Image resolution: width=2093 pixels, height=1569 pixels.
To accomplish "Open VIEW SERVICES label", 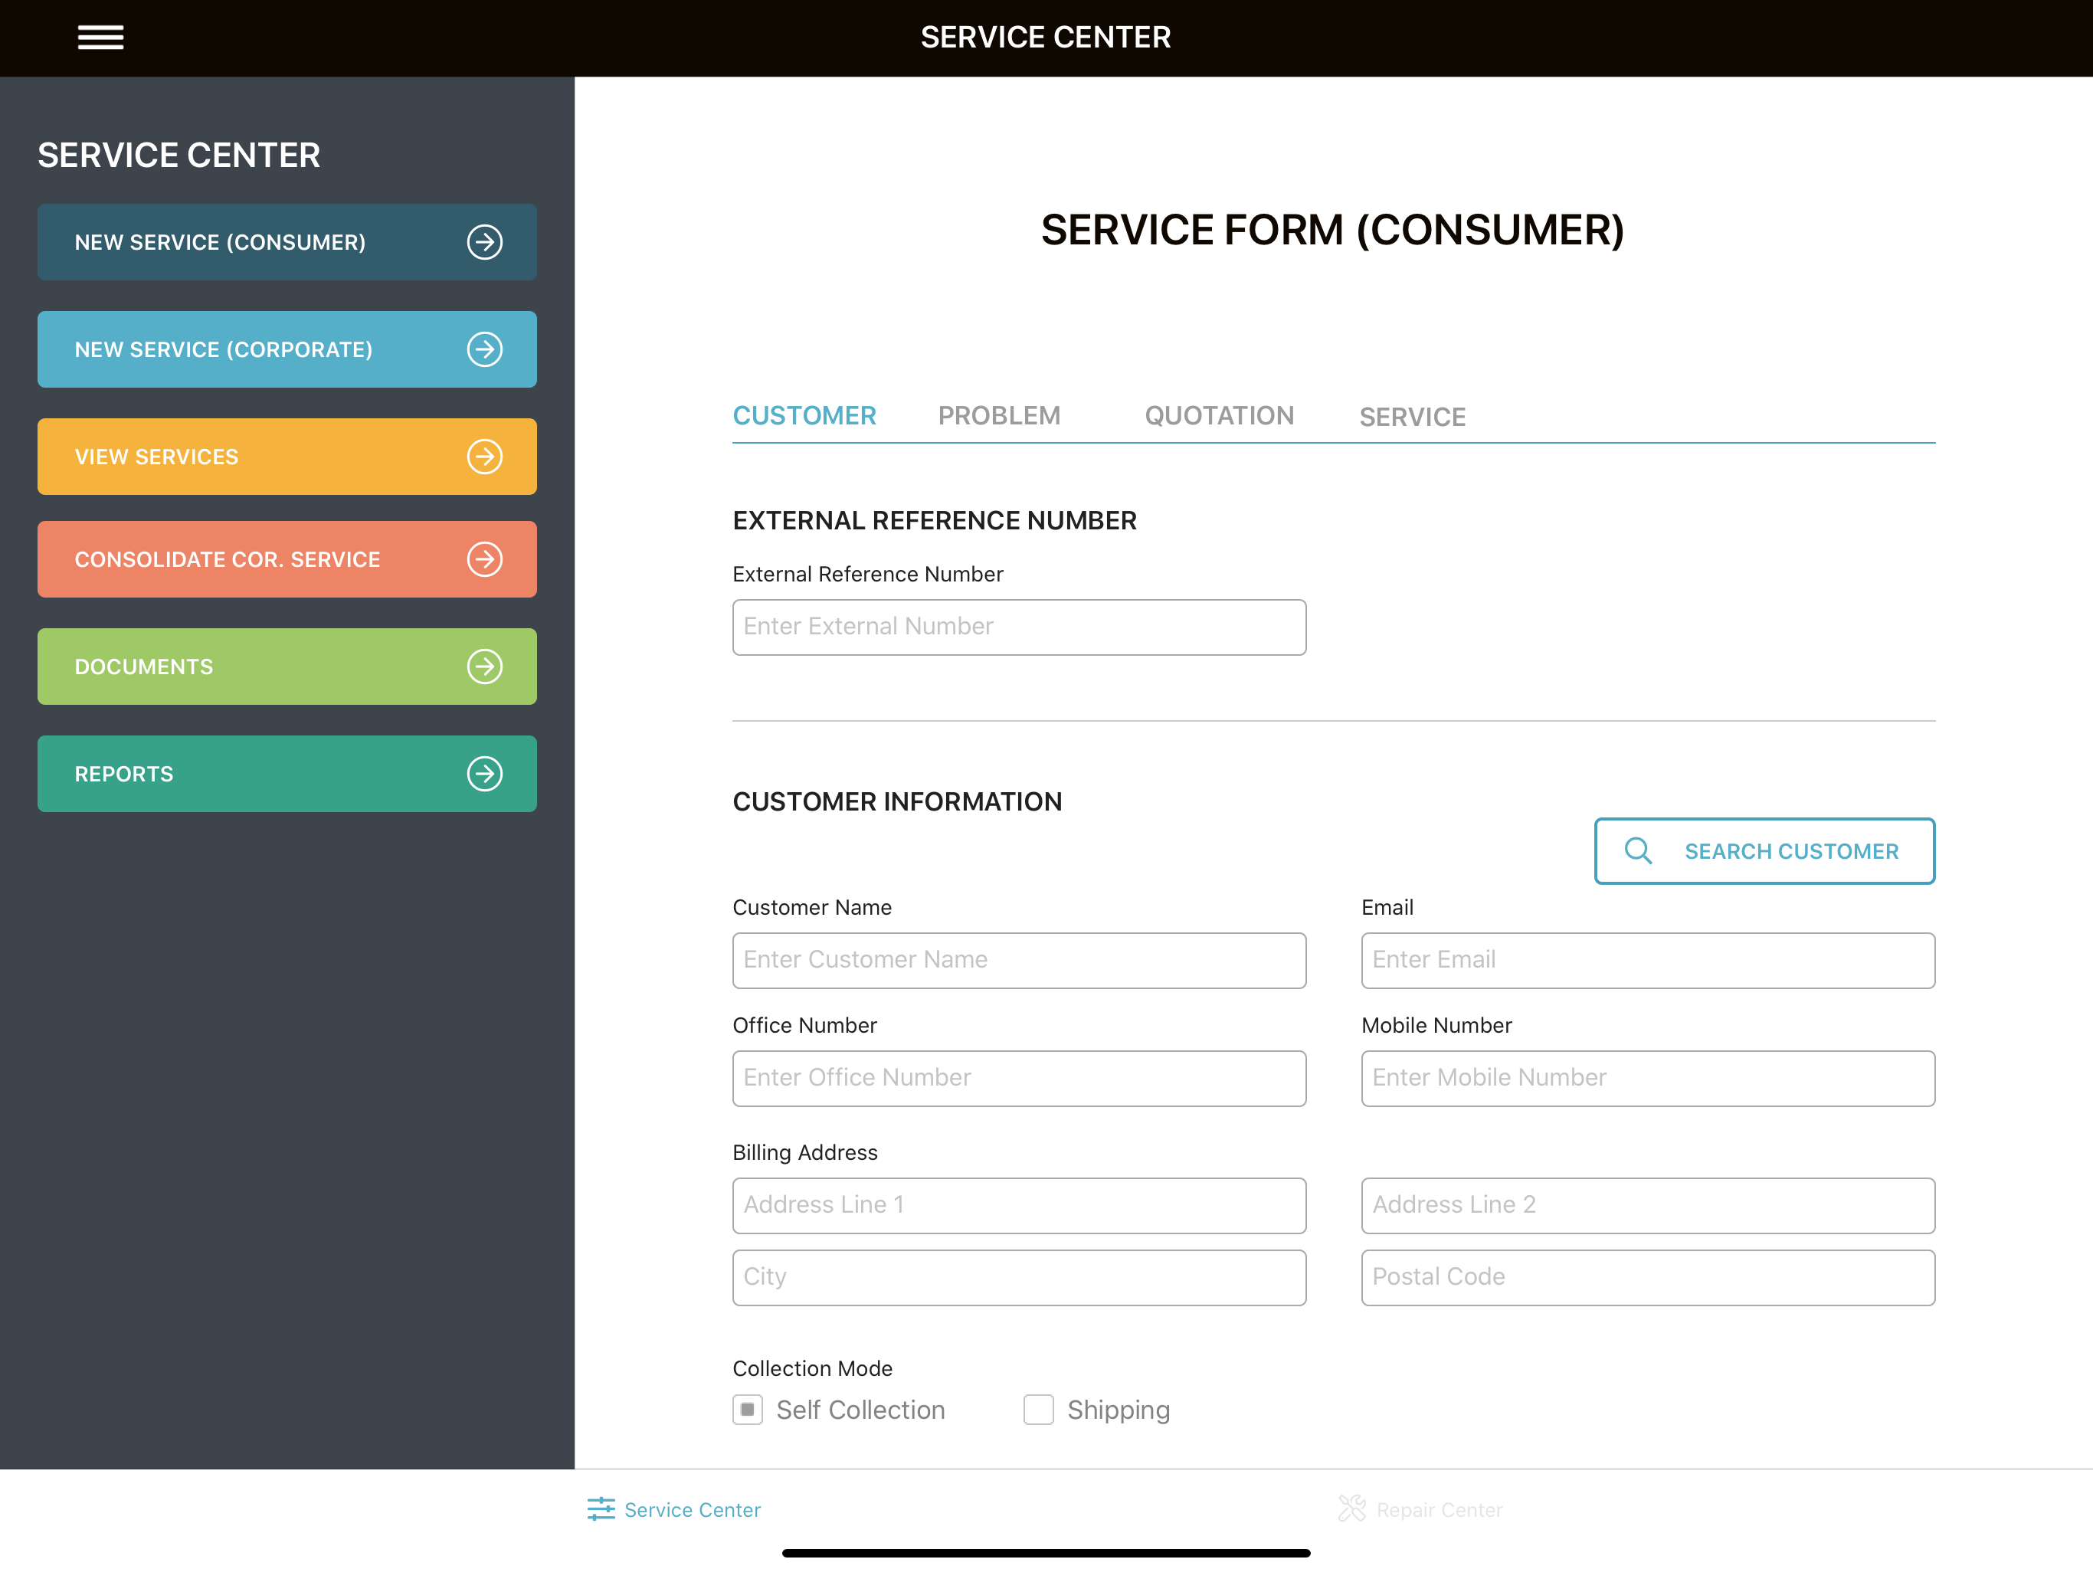I will click(156, 456).
